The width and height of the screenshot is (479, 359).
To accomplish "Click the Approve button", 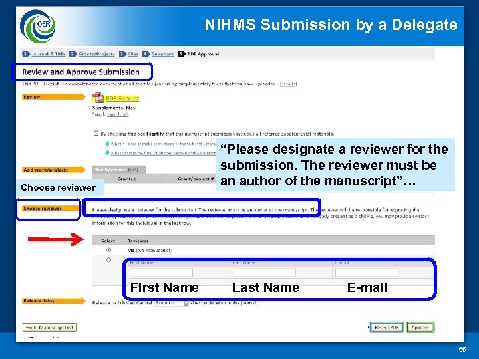I will tap(420, 328).
